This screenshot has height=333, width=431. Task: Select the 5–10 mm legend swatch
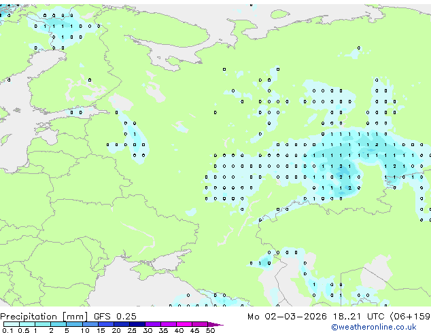click(74, 324)
